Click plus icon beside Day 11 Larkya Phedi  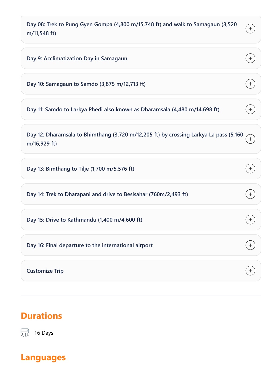[x=250, y=109]
